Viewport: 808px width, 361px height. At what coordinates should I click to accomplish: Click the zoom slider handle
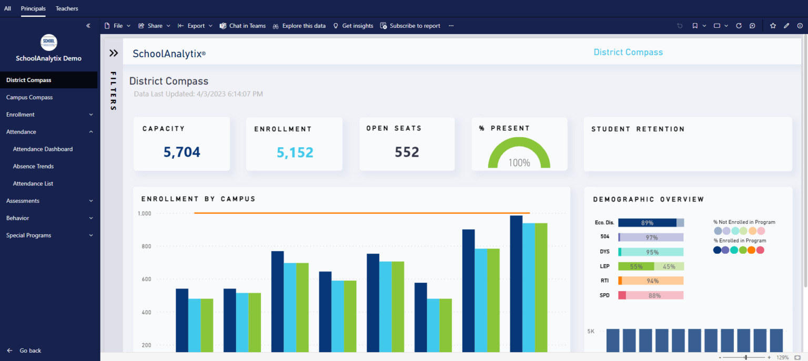[745, 357]
